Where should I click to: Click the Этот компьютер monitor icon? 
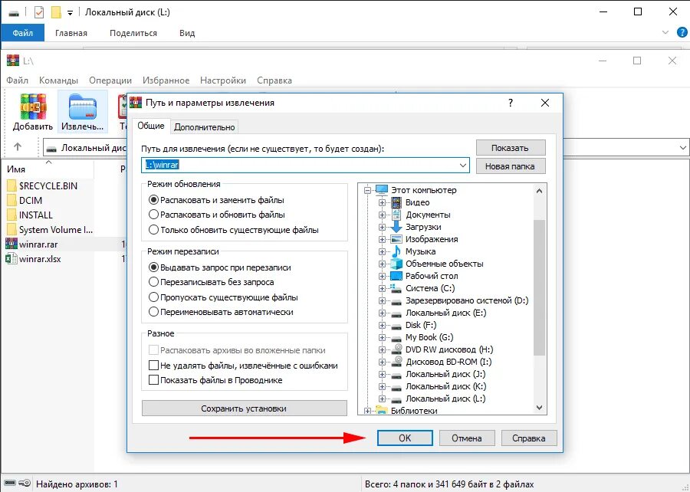[x=382, y=190]
